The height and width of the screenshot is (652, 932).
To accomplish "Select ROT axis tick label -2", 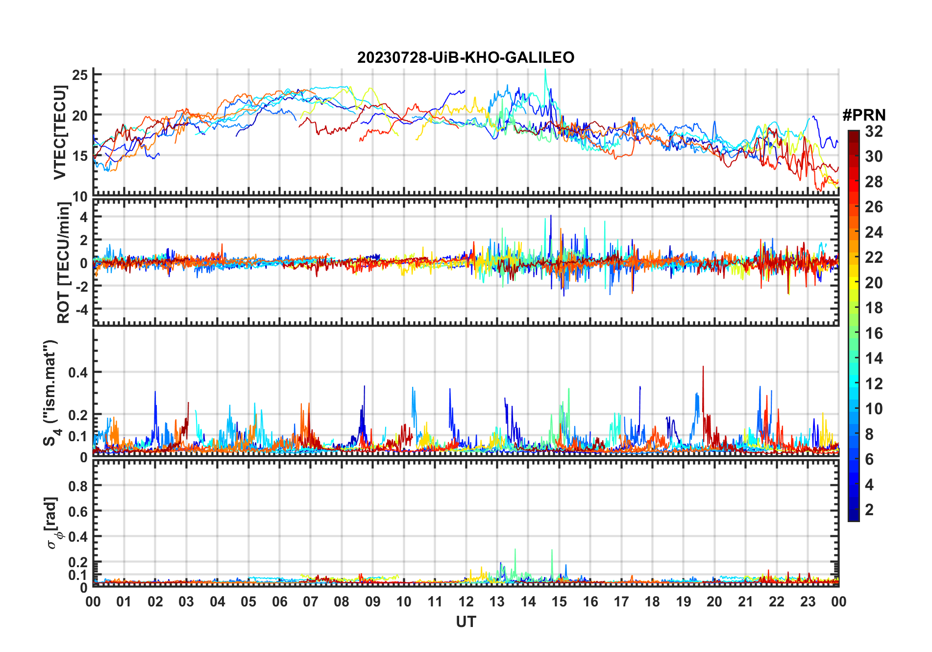I will click(82, 287).
